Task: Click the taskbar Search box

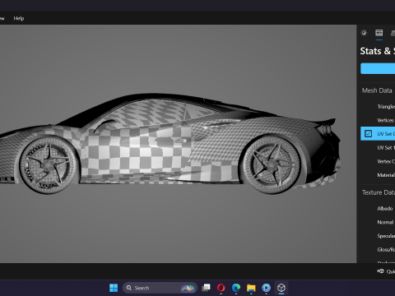Action: tap(160, 288)
